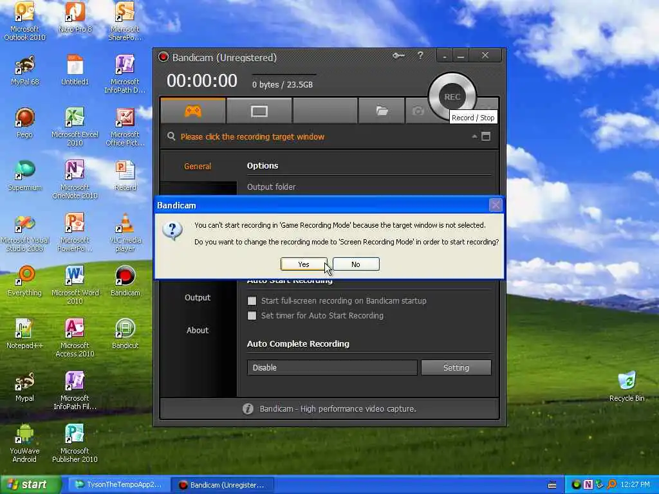Select Microsoft Visual Studio 2008 icon

tap(25, 233)
